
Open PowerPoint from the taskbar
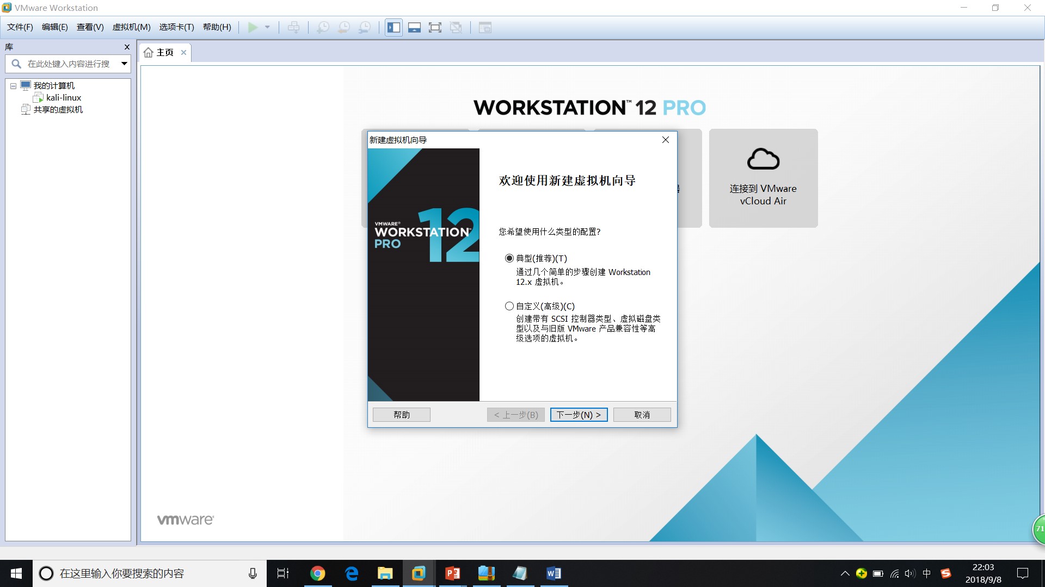pos(452,573)
